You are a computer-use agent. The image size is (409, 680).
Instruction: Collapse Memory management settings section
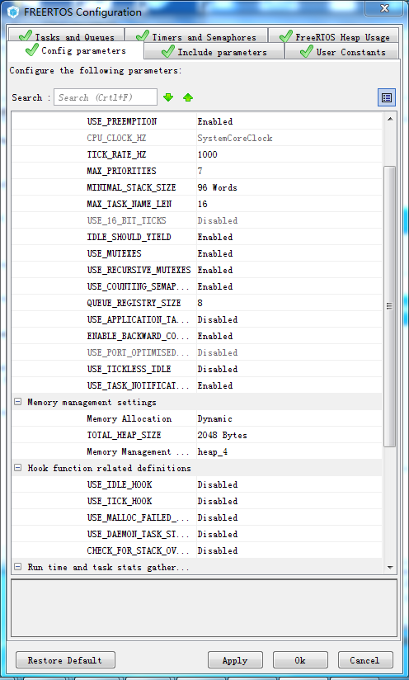(18, 402)
